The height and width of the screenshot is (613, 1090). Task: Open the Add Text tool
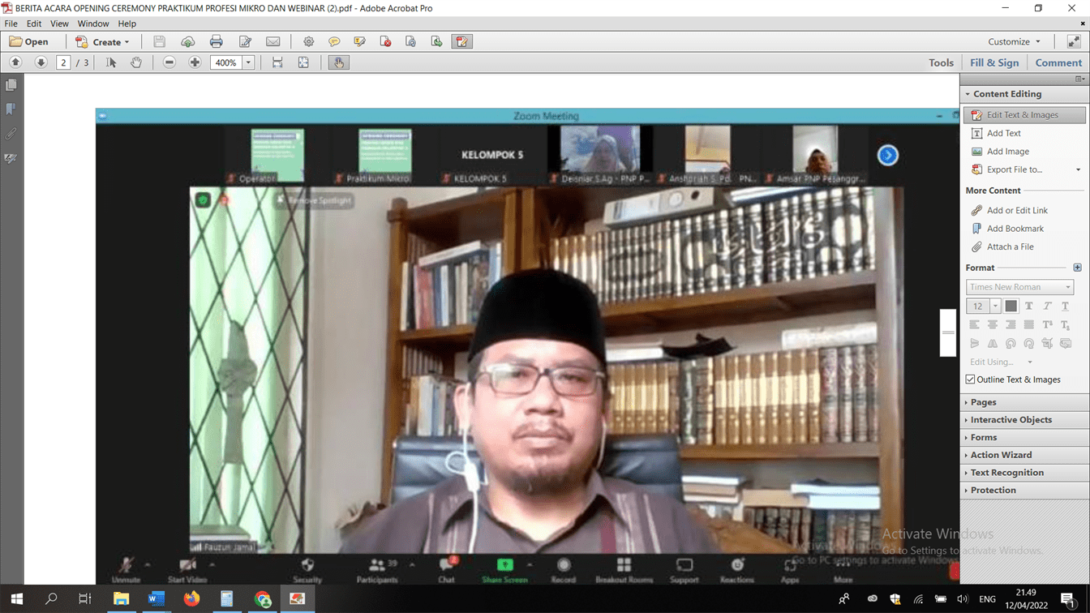coord(1003,133)
